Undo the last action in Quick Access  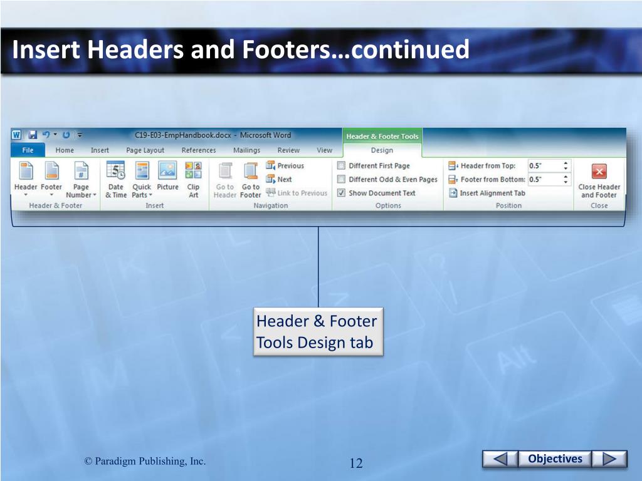click(x=46, y=134)
